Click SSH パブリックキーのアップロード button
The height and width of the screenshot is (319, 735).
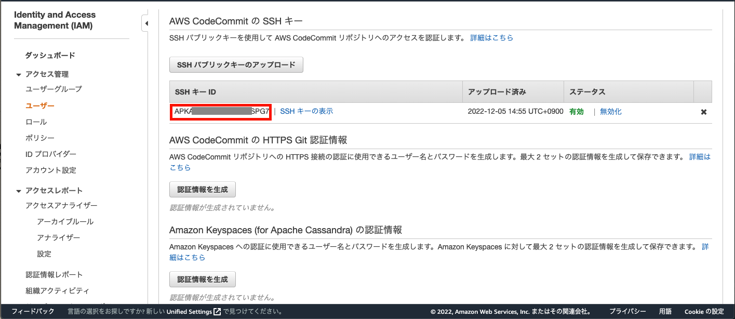click(236, 65)
